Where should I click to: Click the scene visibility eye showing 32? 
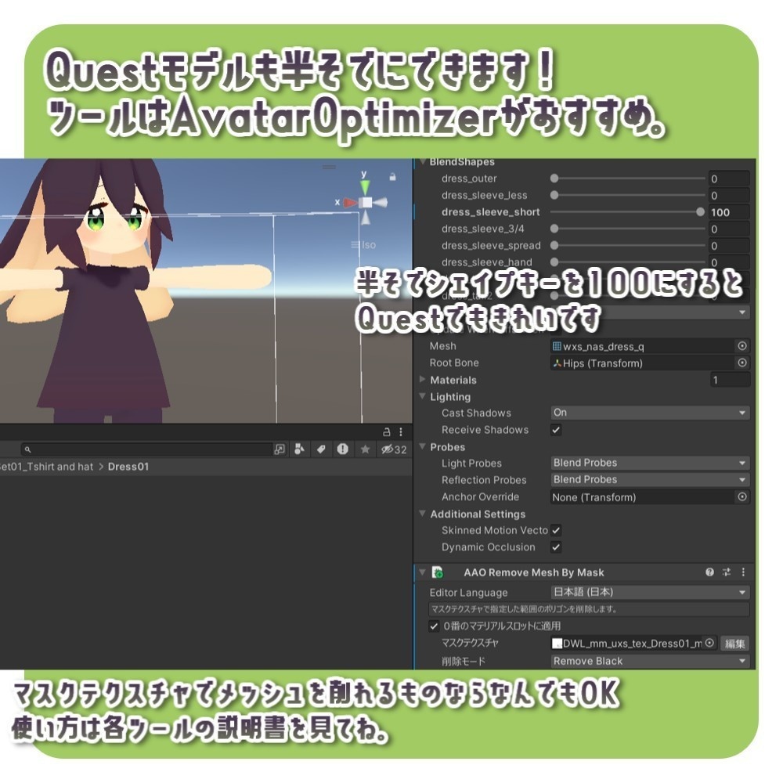pyautogui.click(x=389, y=448)
